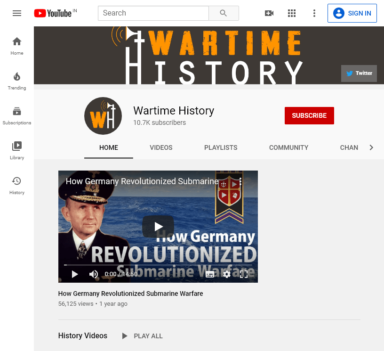Open the create video camera icon
This screenshot has height=351, width=384.
(269, 13)
